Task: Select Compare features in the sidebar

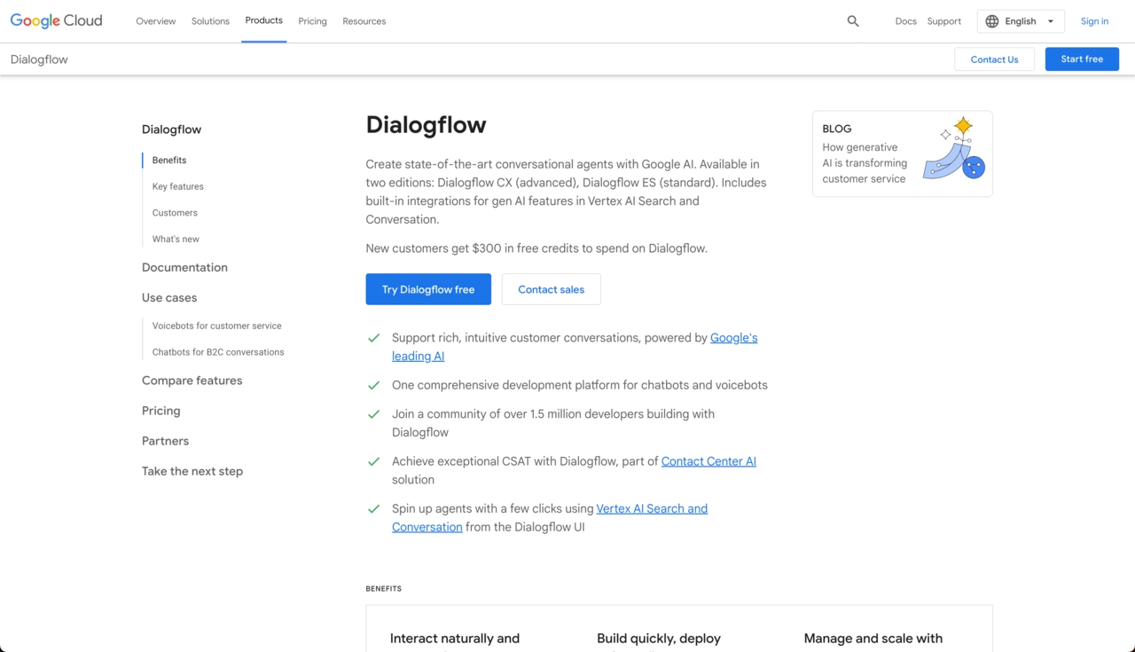Action: tap(192, 380)
